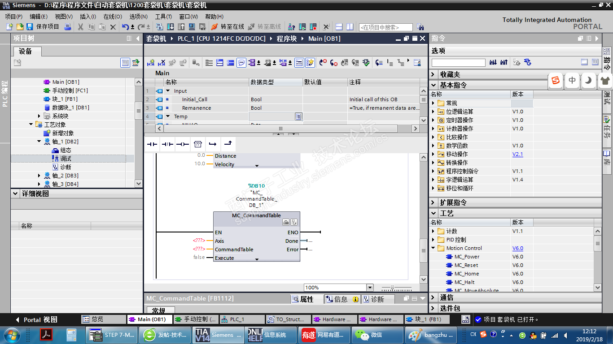
Task: Click the ladder editor vertical scrollbar thumb
Action: pos(423,250)
